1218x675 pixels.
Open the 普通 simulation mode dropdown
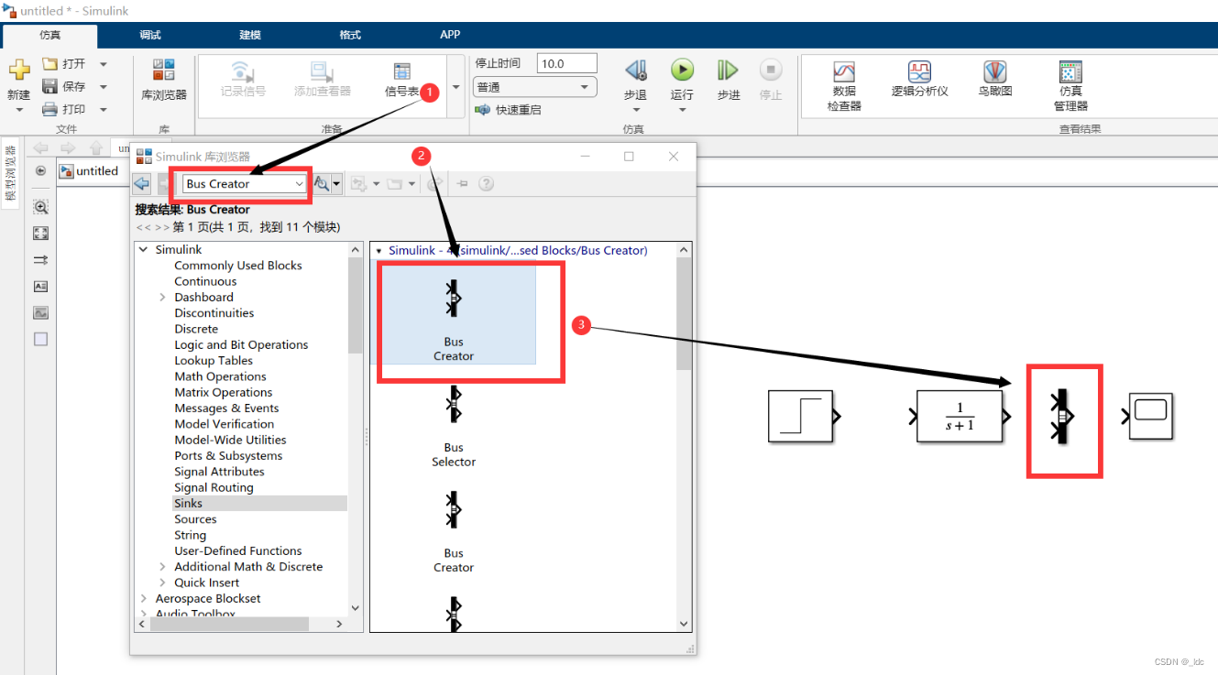point(535,87)
